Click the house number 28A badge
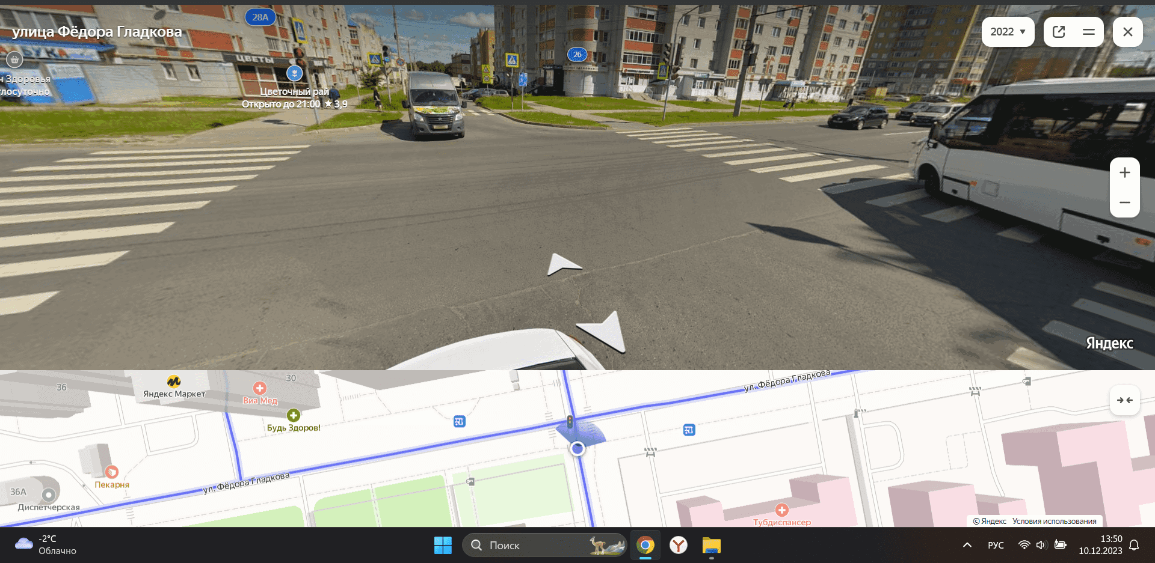Screen dimensions: 1155x563 (x=260, y=17)
